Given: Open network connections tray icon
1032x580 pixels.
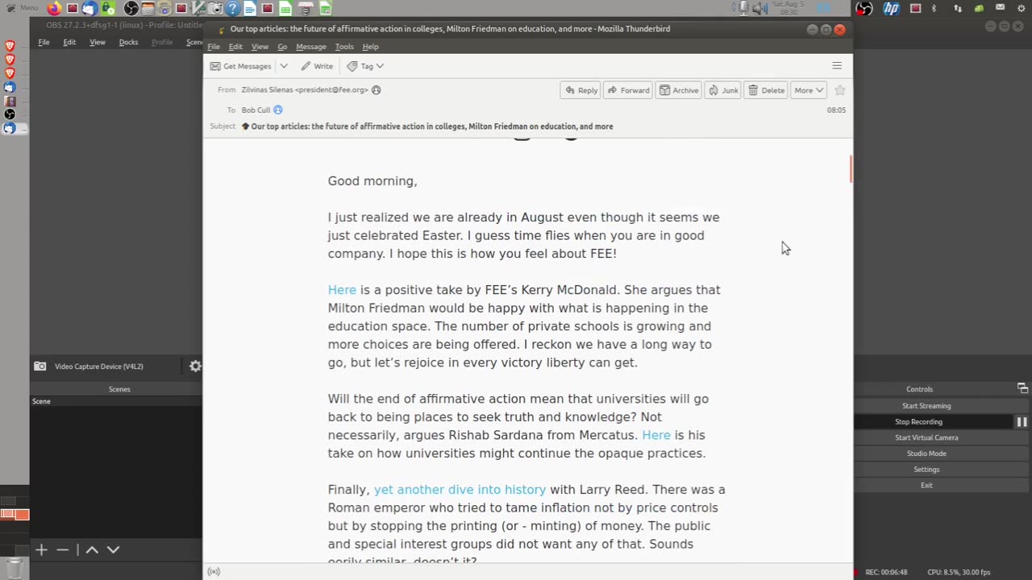Looking at the screenshot, I should pos(958,8).
